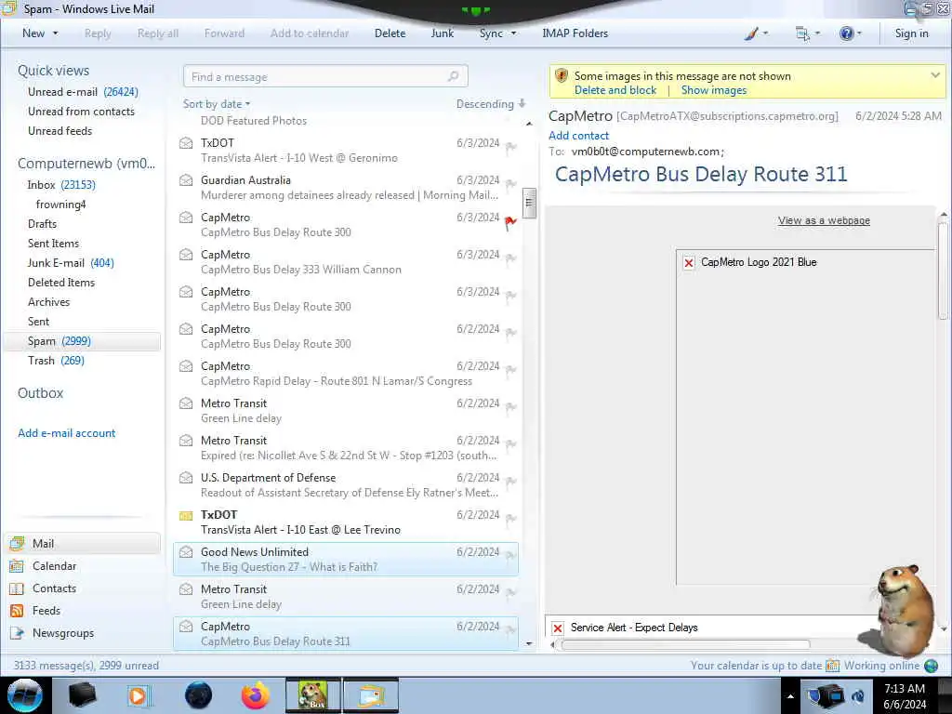The image size is (952, 714).
Task: Switch to Contacts view
Action: (43, 588)
